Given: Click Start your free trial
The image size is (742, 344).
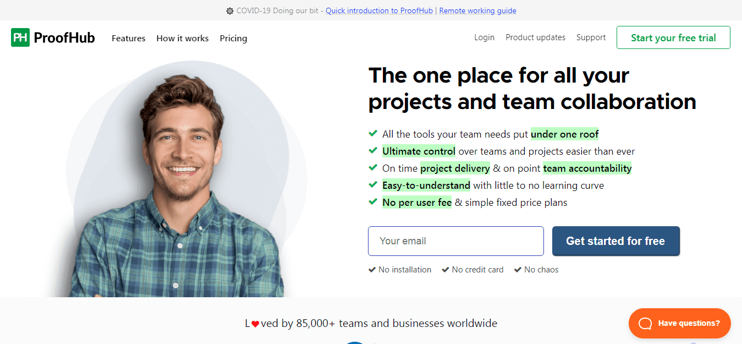Looking at the screenshot, I should pos(673,37).
